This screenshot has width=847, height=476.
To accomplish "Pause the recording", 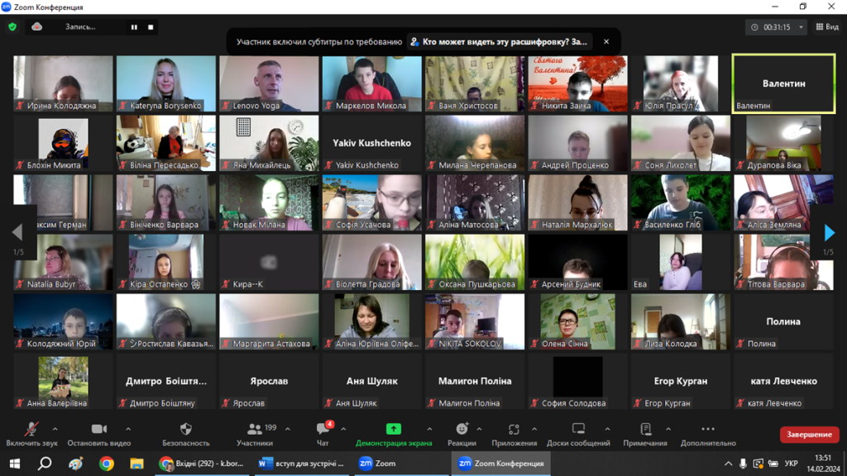I will point(134,27).
